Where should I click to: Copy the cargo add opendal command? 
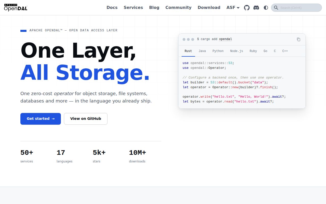click(x=298, y=39)
